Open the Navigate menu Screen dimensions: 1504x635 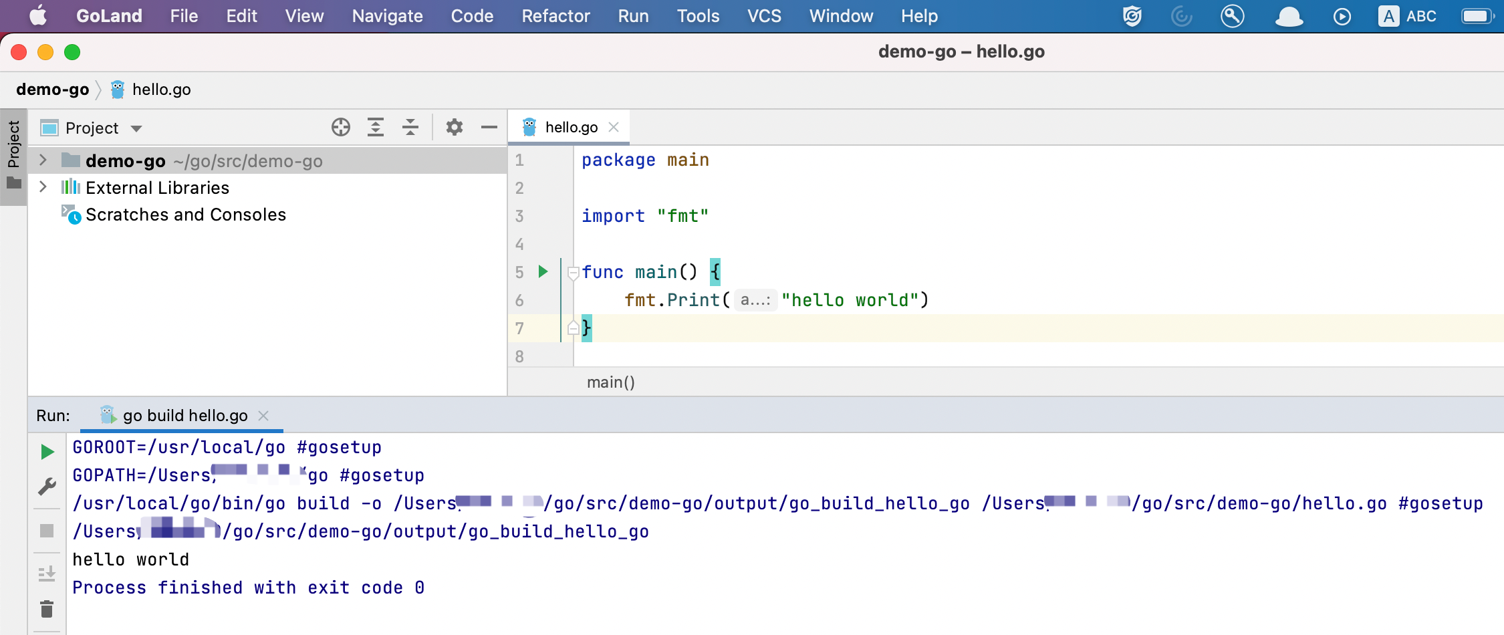point(387,16)
